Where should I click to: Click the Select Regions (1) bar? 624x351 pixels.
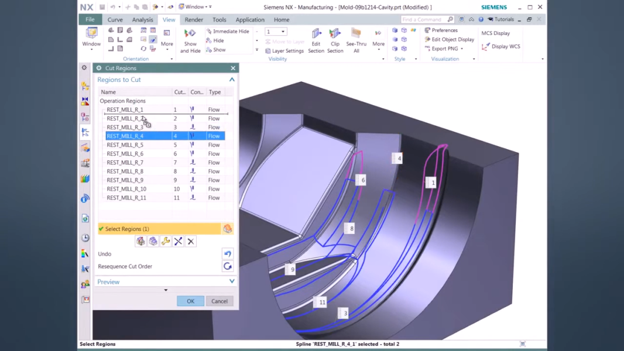coord(160,229)
